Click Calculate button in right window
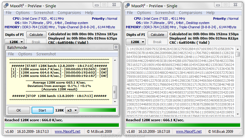The width and height of the screenshot is (245, 138). (157, 35)
